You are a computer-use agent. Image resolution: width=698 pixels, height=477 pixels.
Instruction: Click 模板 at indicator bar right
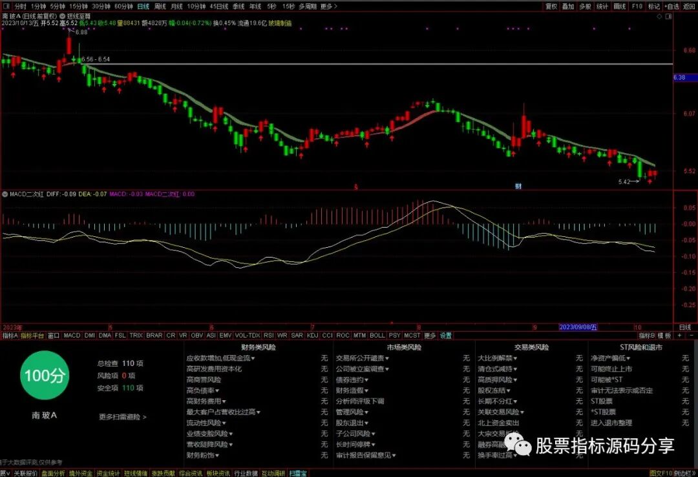(664, 335)
